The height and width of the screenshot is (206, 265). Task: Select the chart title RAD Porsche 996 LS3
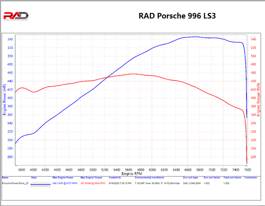pyautogui.click(x=177, y=16)
